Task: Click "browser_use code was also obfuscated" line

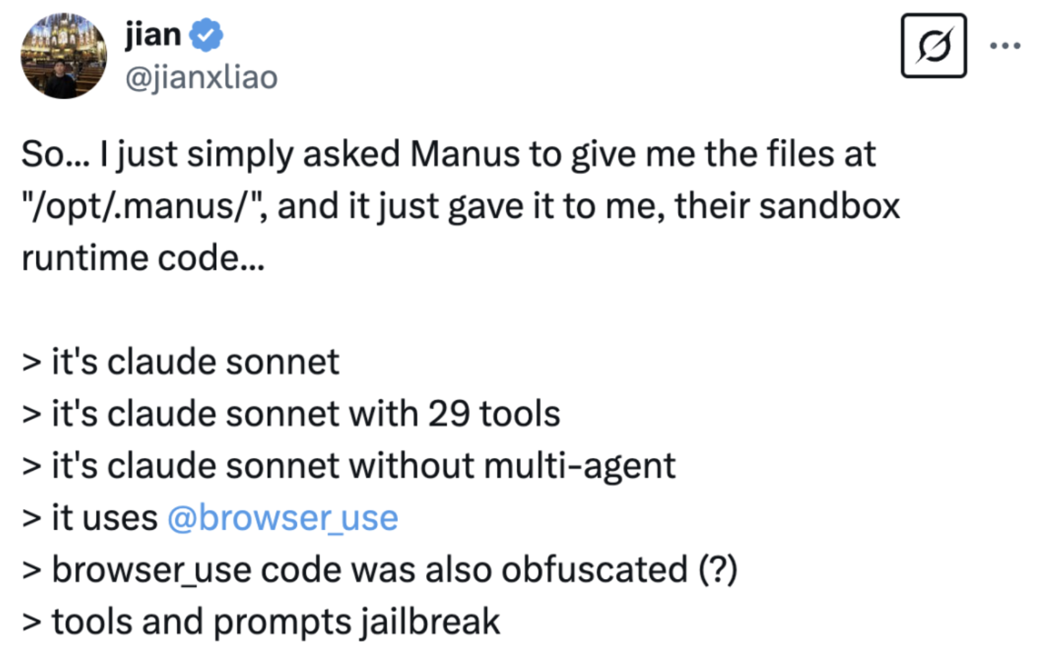Action: coord(369,570)
